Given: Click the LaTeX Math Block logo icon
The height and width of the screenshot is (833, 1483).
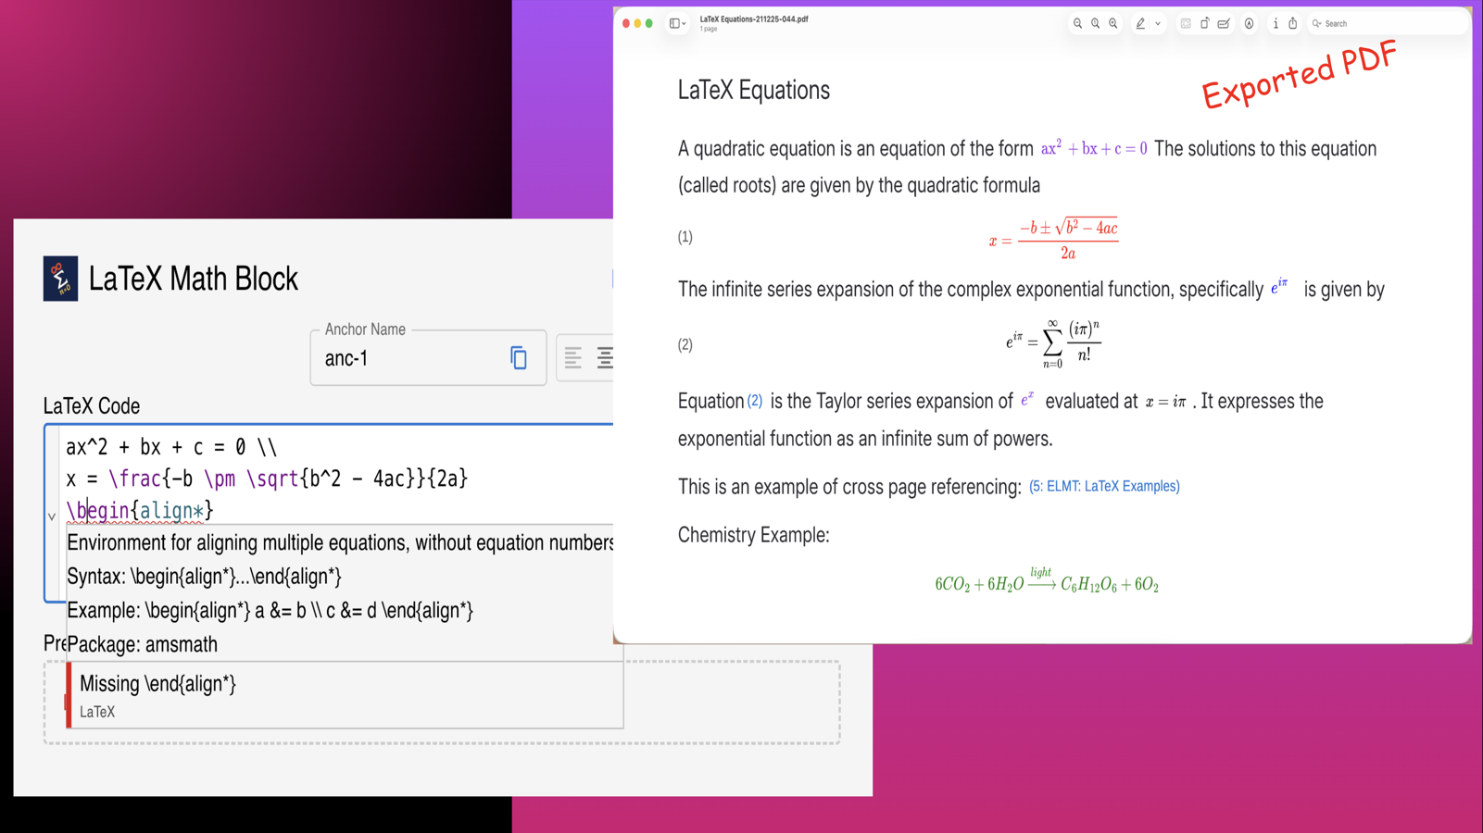Looking at the screenshot, I should (60, 279).
